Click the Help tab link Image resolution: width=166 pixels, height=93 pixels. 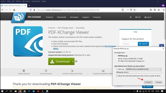tap(135, 32)
